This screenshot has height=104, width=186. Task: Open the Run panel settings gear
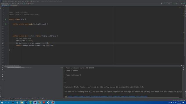pyautogui.click(x=181, y=66)
